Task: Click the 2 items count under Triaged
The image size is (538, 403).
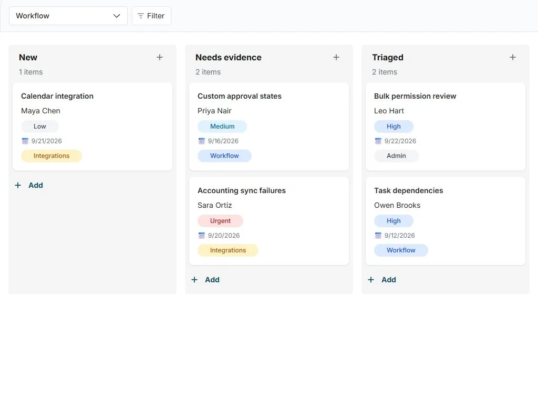Action: pyautogui.click(x=385, y=72)
